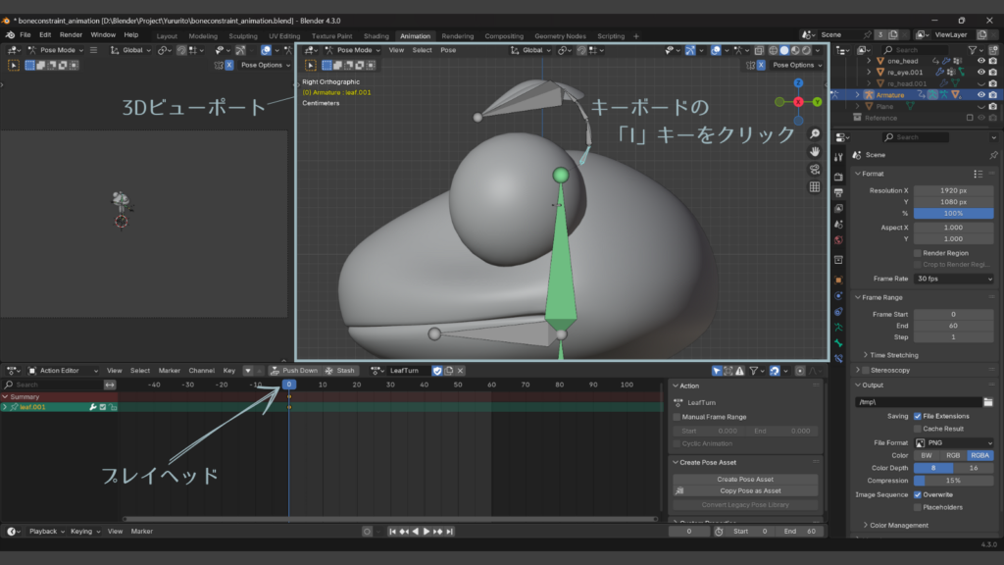Toggle X-ray in main viewport header
Image resolution: width=1004 pixels, height=565 pixels.
pyautogui.click(x=759, y=50)
